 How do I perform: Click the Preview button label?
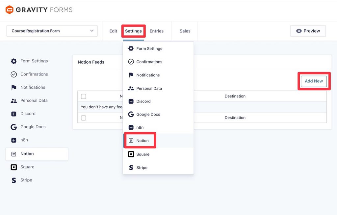pyautogui.click(x=312, y=31)
